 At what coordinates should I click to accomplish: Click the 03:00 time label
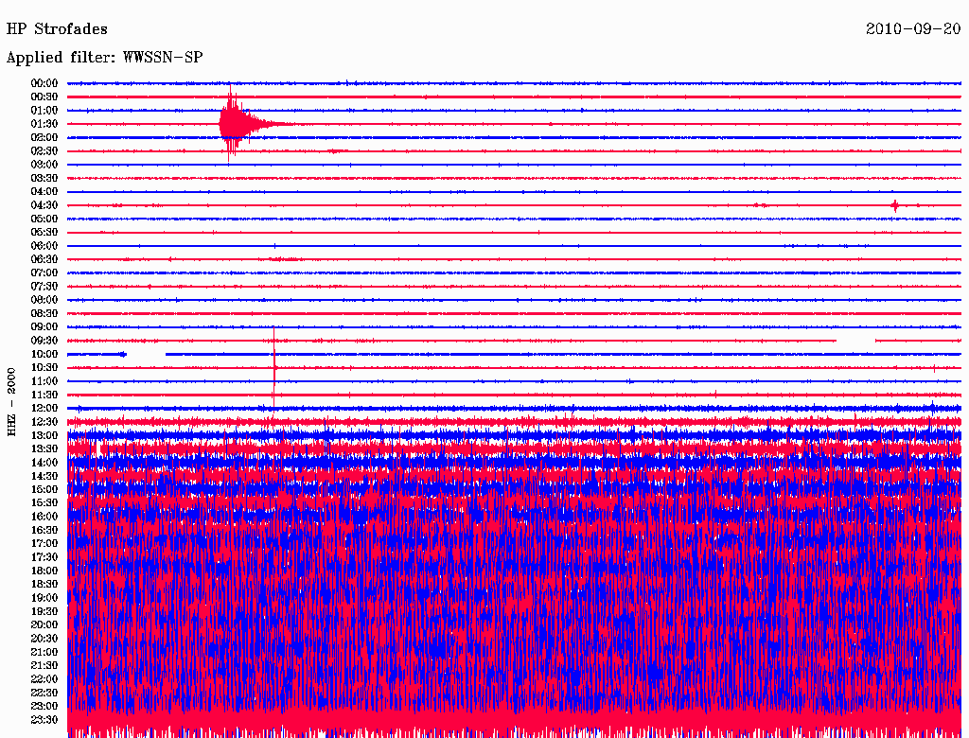pos(44,165)
